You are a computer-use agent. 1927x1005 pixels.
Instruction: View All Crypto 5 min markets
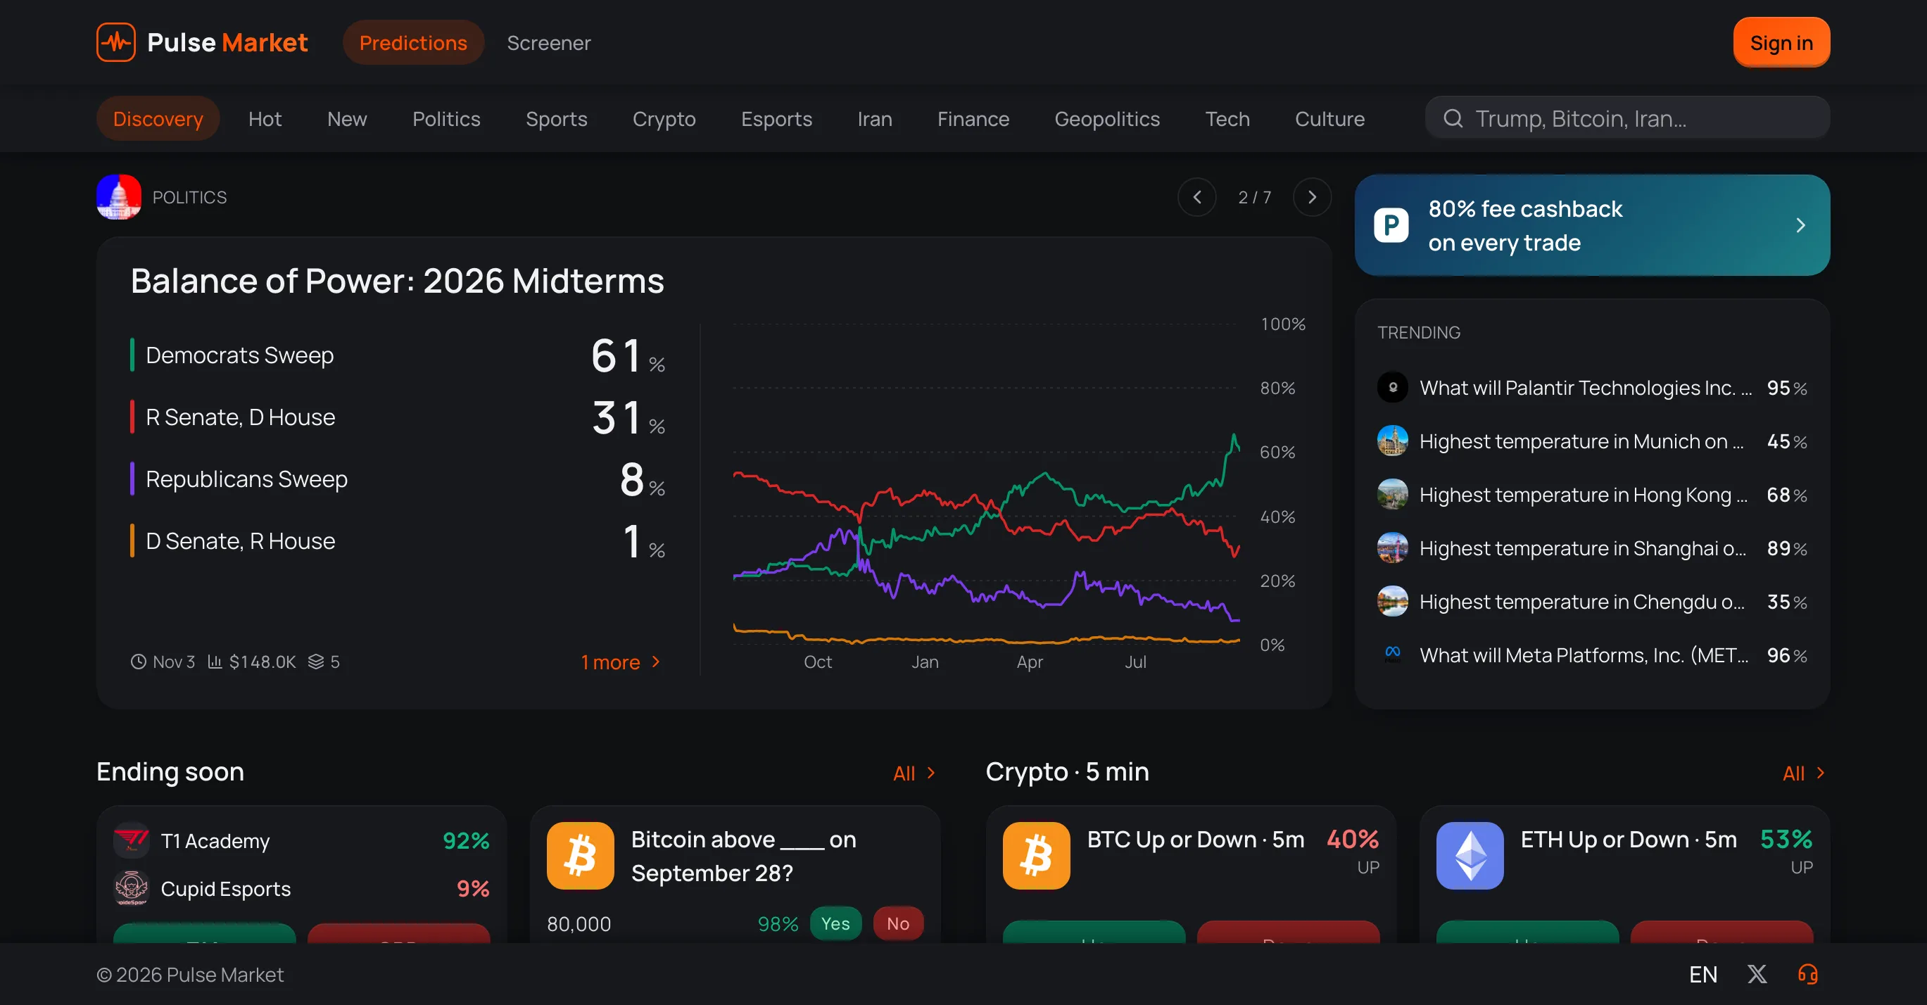click(1804, 773)
